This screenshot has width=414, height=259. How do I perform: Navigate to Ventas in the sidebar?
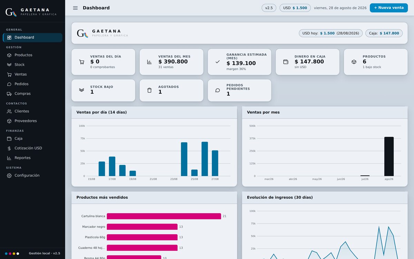pos(32,74)
